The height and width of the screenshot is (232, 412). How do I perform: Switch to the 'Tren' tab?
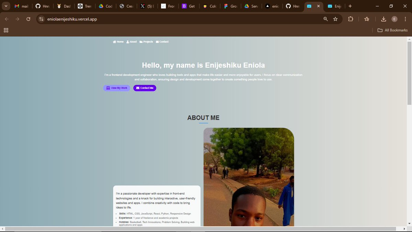click(84, 6)
